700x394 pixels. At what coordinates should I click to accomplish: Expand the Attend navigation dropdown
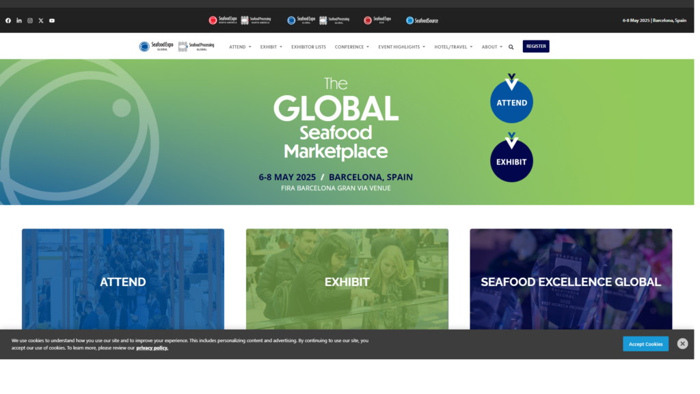pyautogui.click(x=240, y=47)
